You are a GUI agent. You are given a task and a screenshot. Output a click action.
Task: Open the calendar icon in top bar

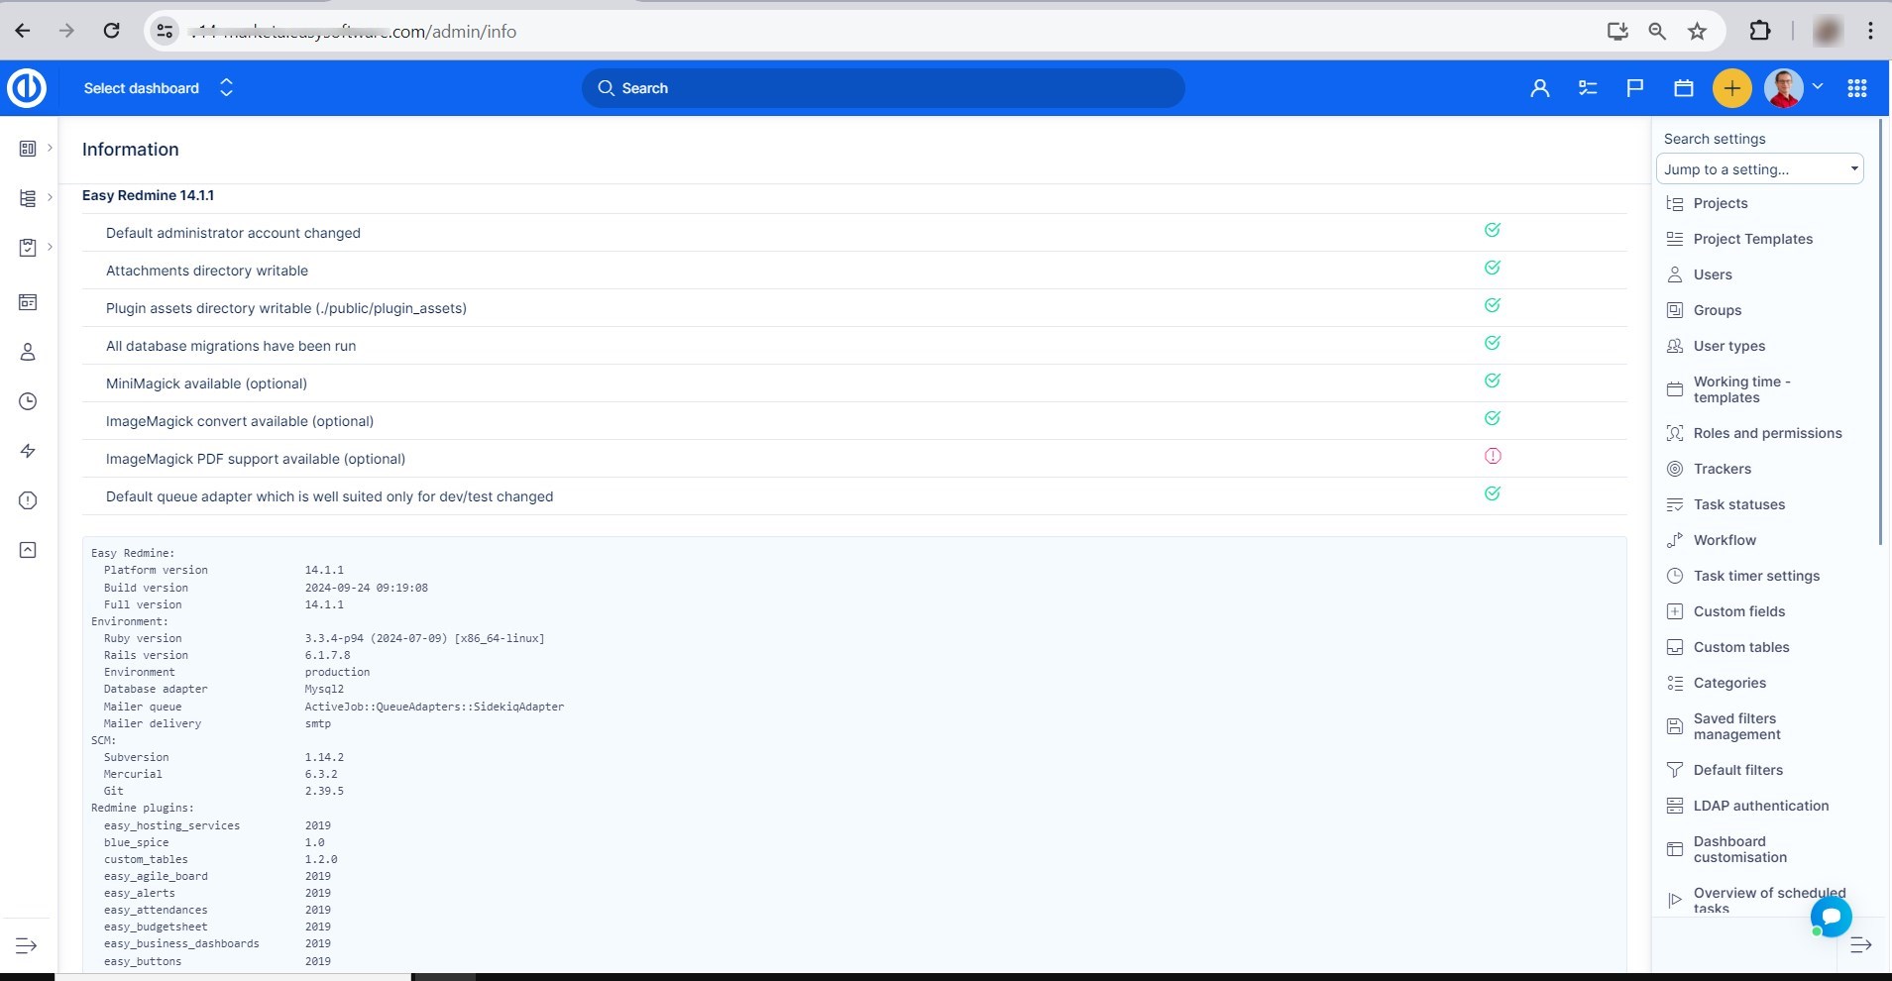pyautogui.click(x=1683, y=88)
